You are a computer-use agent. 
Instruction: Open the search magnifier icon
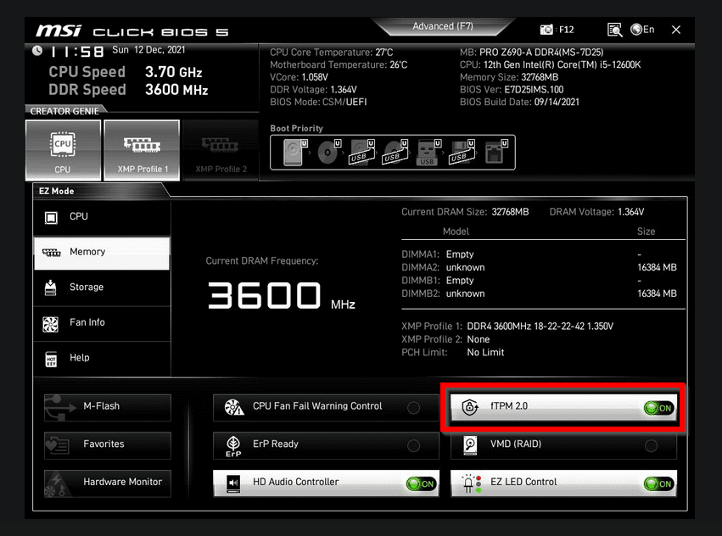pyautogui.click(x=614, y=30)
